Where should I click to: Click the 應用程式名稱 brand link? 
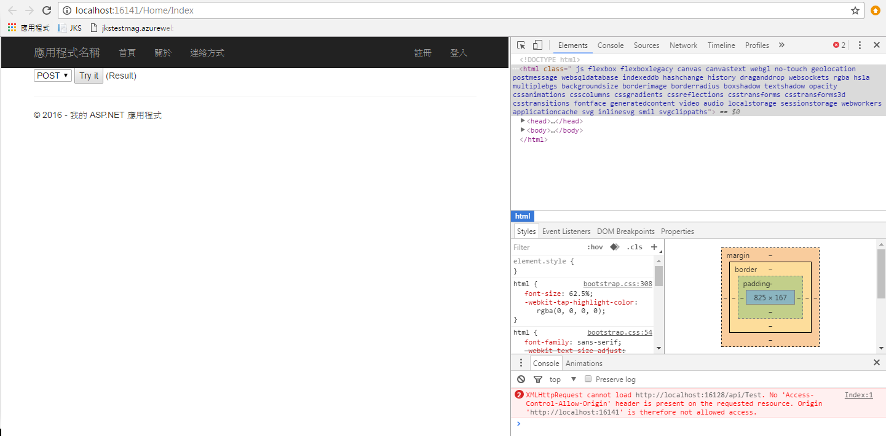67,53
